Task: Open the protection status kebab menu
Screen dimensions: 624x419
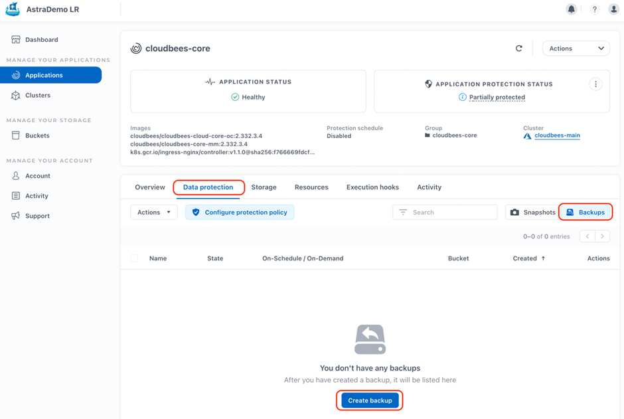Action: 595,84
